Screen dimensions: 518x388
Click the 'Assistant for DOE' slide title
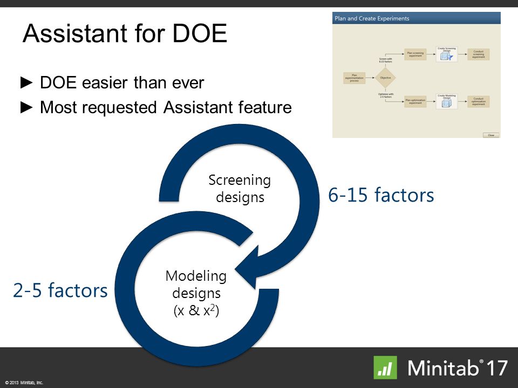click(125, 33)
